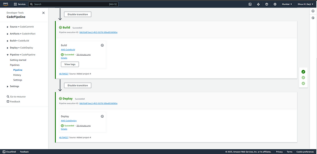The width and height of the screenshot is (317, 154).
Task: Open the AWS CodeDeploy link
Action: pos(69,121)
